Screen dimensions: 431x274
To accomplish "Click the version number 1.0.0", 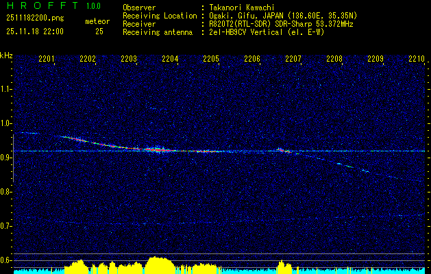I will tap(93, 6).
